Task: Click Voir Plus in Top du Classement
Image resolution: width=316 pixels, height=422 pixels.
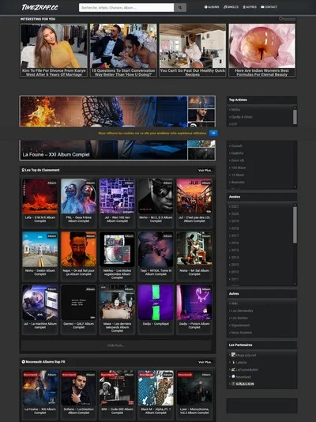Action: tap(205, 171)
